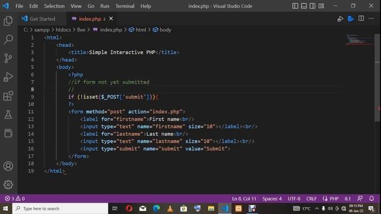The height and width of the screenshot is (214, 381).
Task: Open the Manage gear icon
Action: pyautogui.click(x=8, y=185)
